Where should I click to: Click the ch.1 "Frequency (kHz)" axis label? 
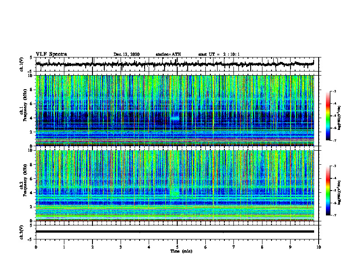click(x=25, y=105)
